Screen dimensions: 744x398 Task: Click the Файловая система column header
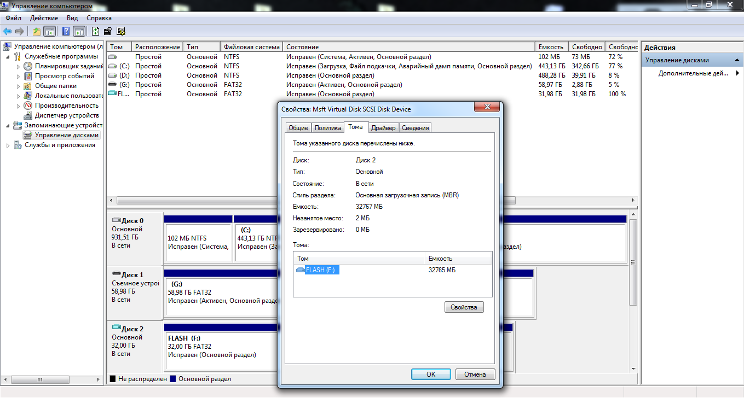[251, 47]
